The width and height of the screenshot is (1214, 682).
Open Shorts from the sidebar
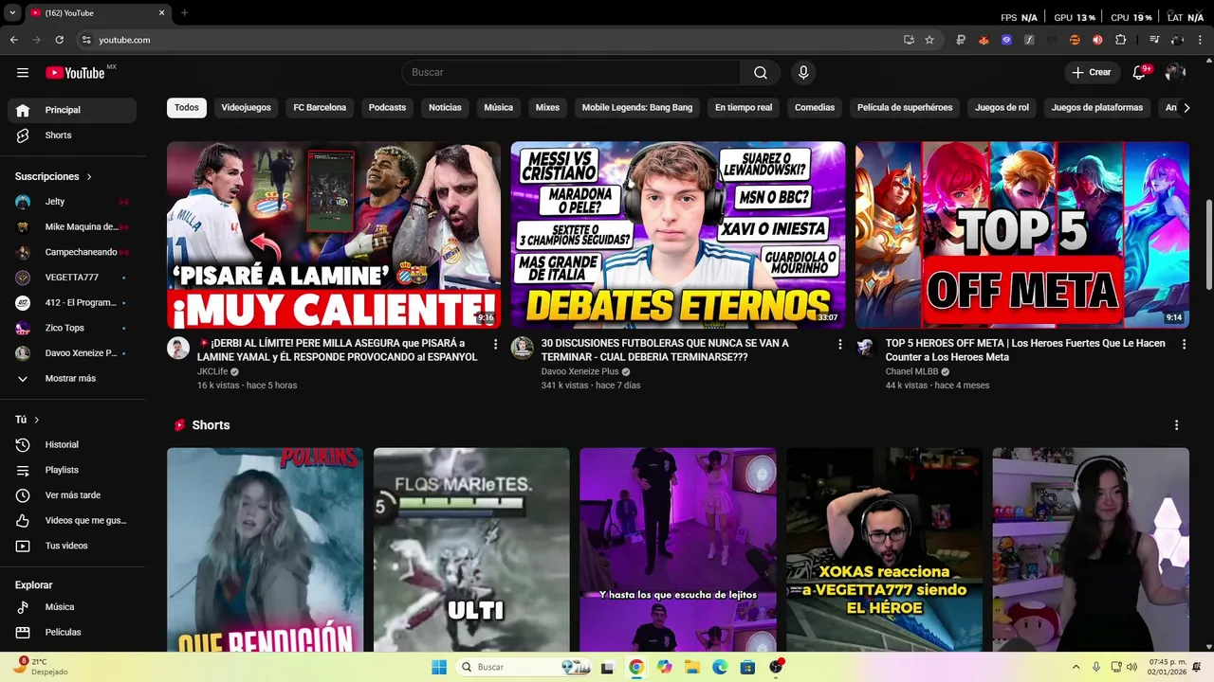(x=72, y=135)
